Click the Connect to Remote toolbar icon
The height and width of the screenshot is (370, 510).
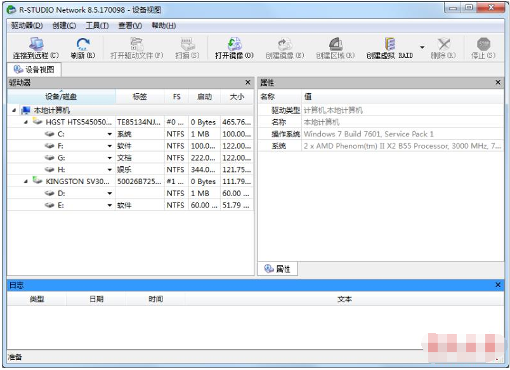point(36,45)
